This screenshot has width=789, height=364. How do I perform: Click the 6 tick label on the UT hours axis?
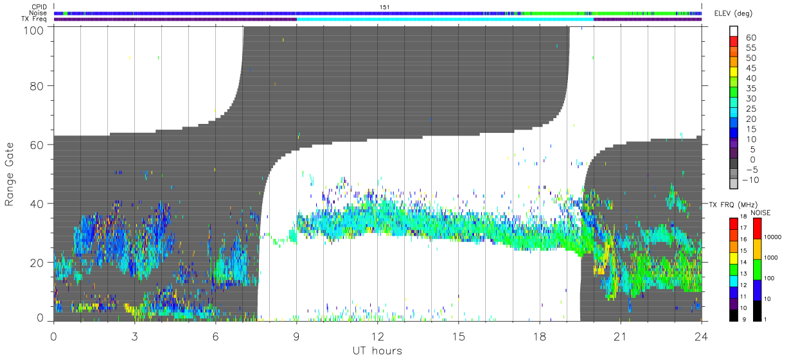pyautogui.click(x=215, y=336)
